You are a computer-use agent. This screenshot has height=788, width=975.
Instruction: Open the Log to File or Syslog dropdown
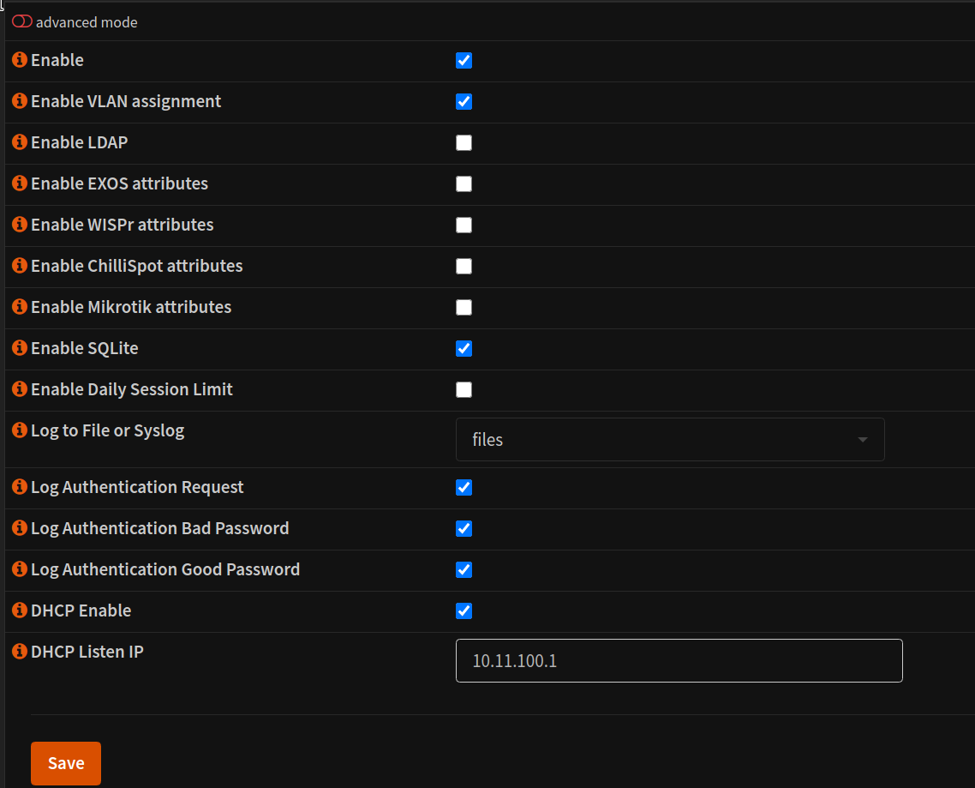click(670, 439)
